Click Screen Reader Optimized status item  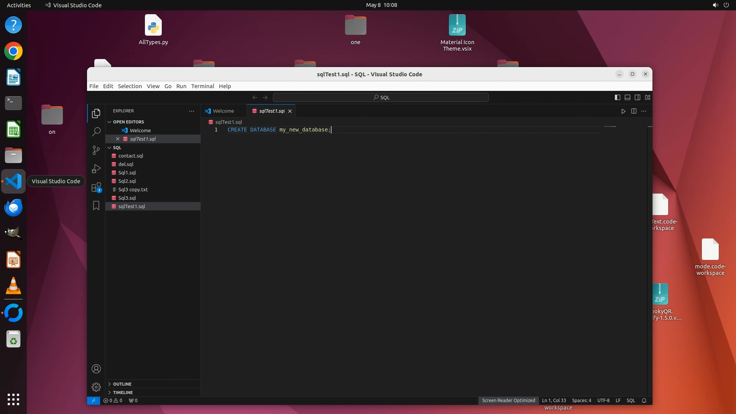[x=508, y=401]
